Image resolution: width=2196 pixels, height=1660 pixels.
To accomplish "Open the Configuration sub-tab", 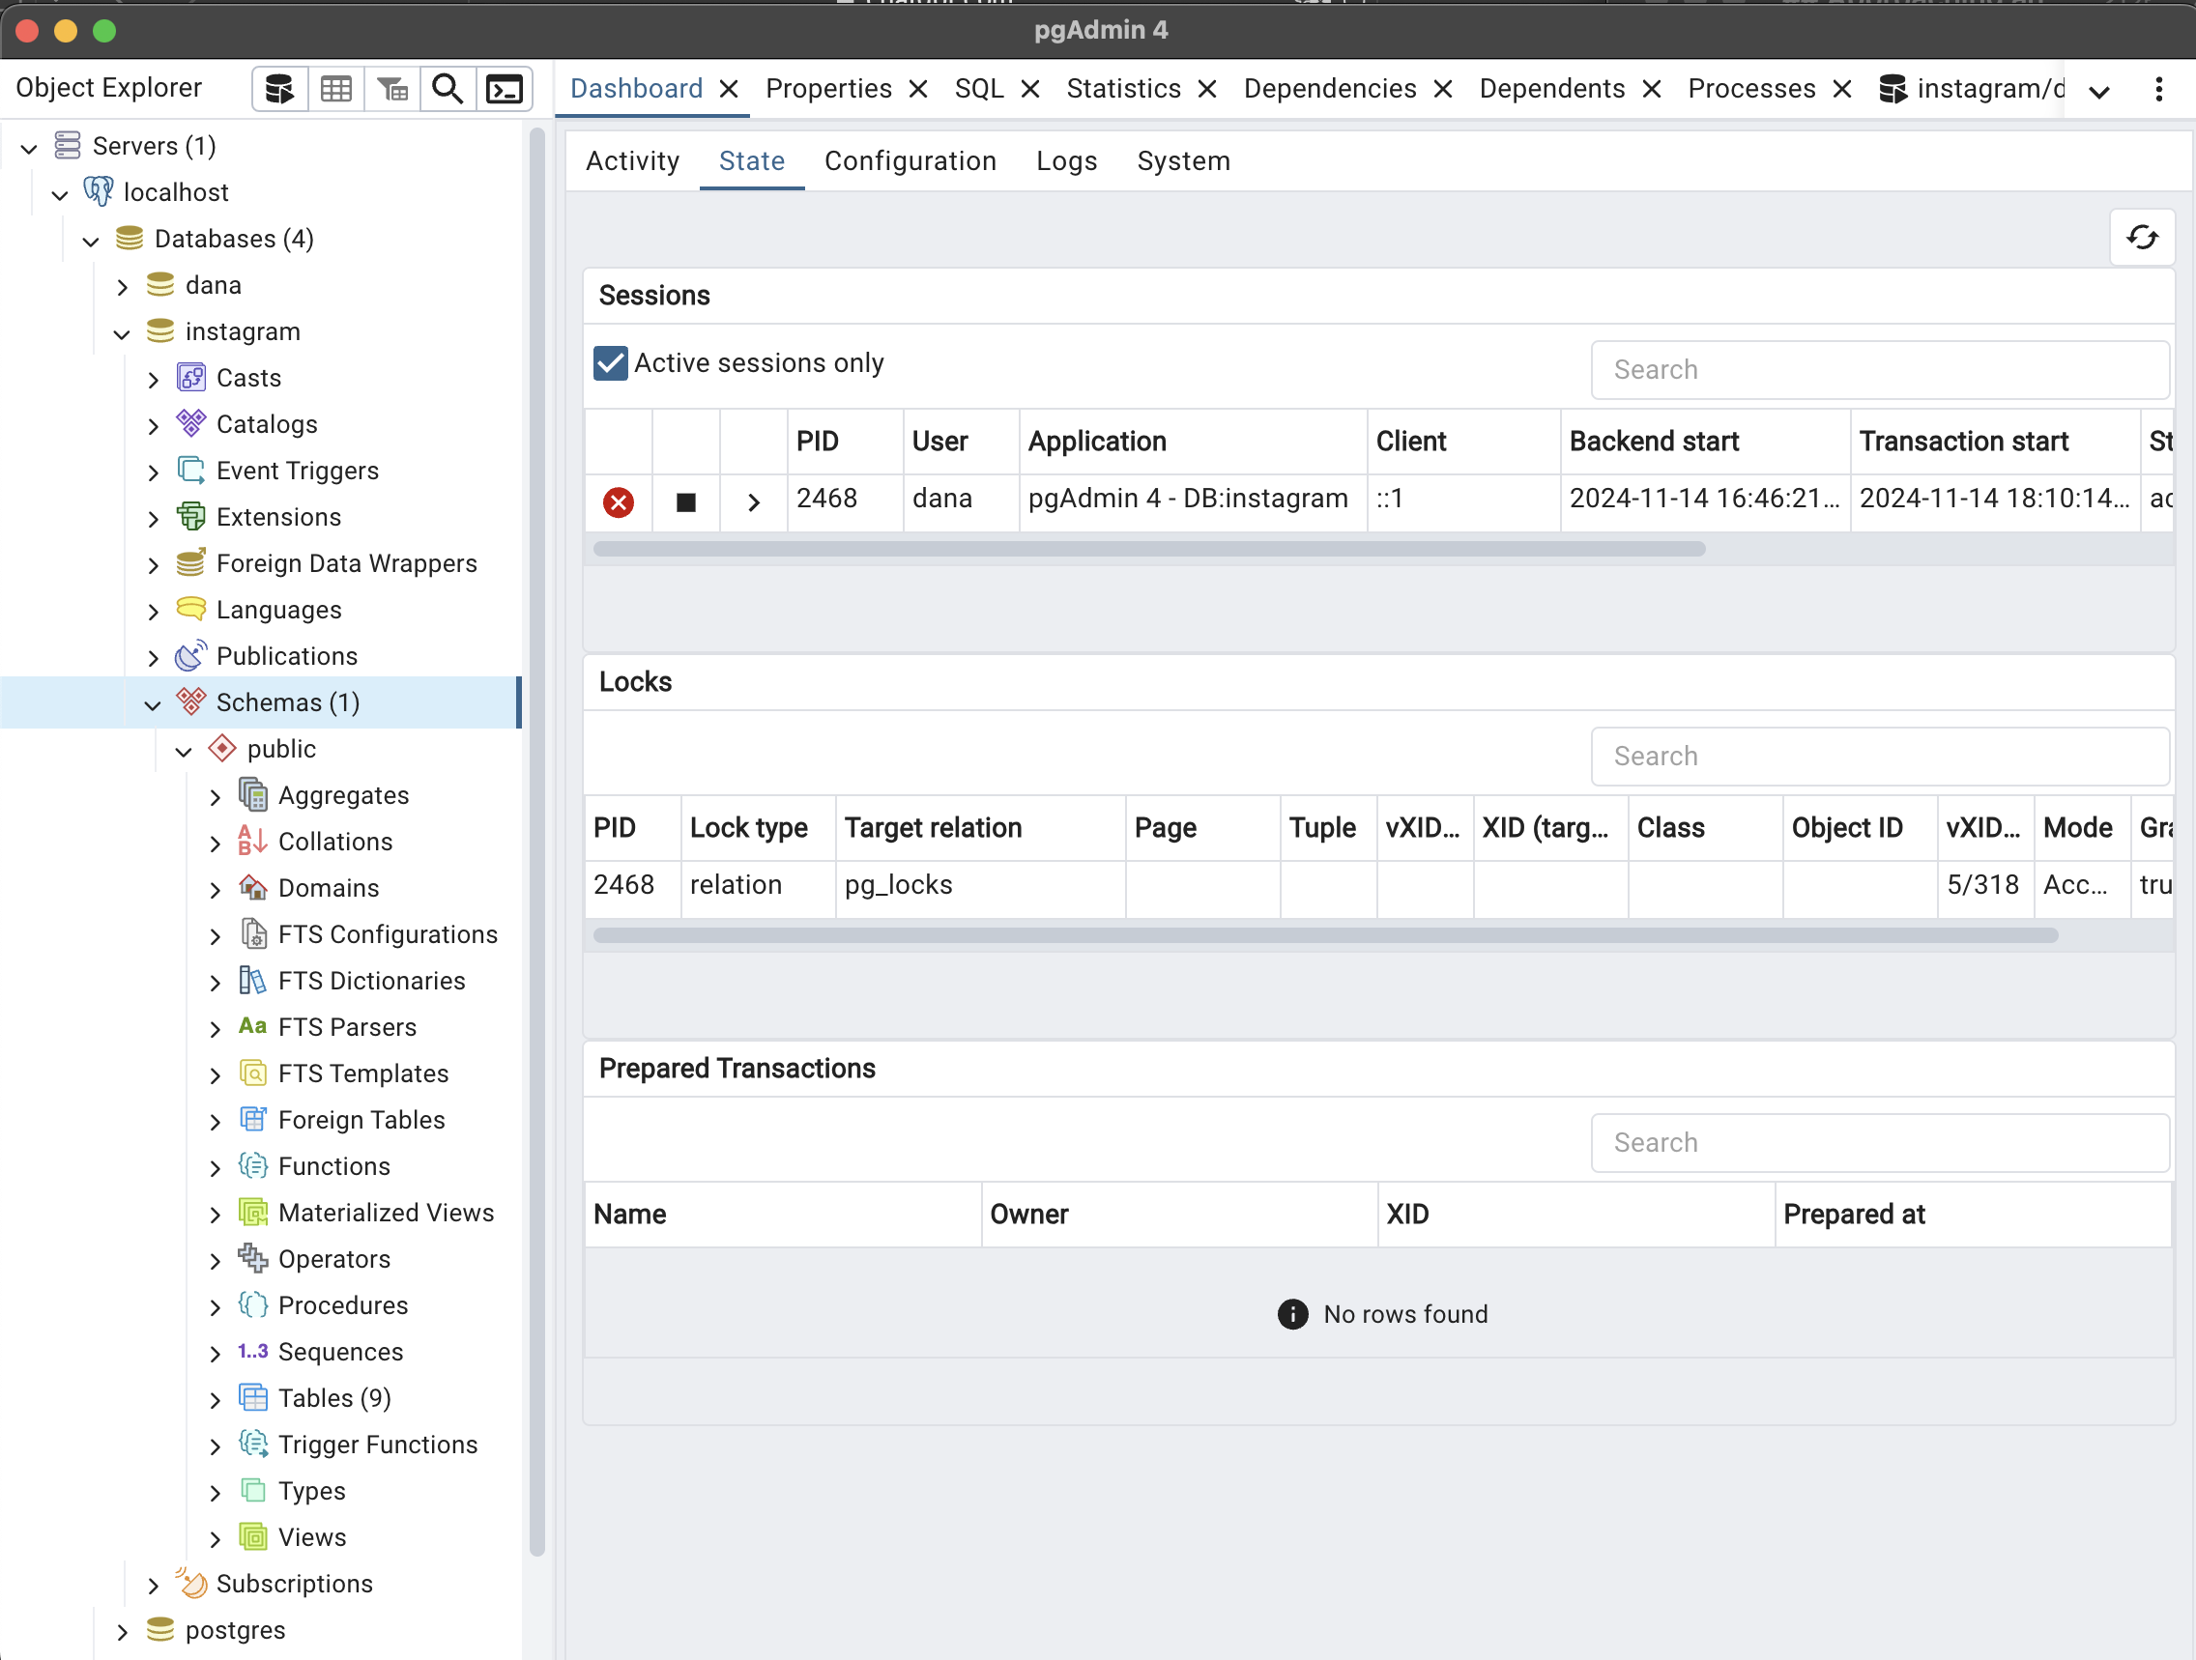I will point(910,160).
